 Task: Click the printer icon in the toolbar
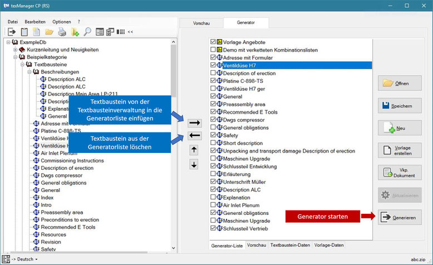(62, 32)
